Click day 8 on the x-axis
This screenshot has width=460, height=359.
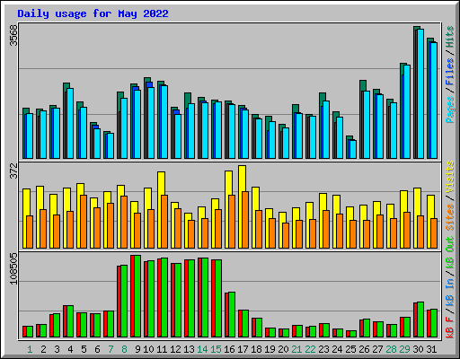[124, 349]
